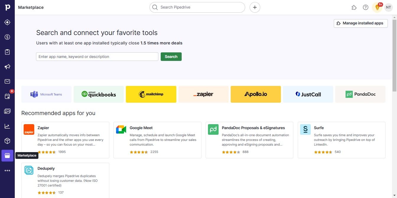
Task: Open Contacts card icon in sidebar
Action: click(x=7, y=111)
